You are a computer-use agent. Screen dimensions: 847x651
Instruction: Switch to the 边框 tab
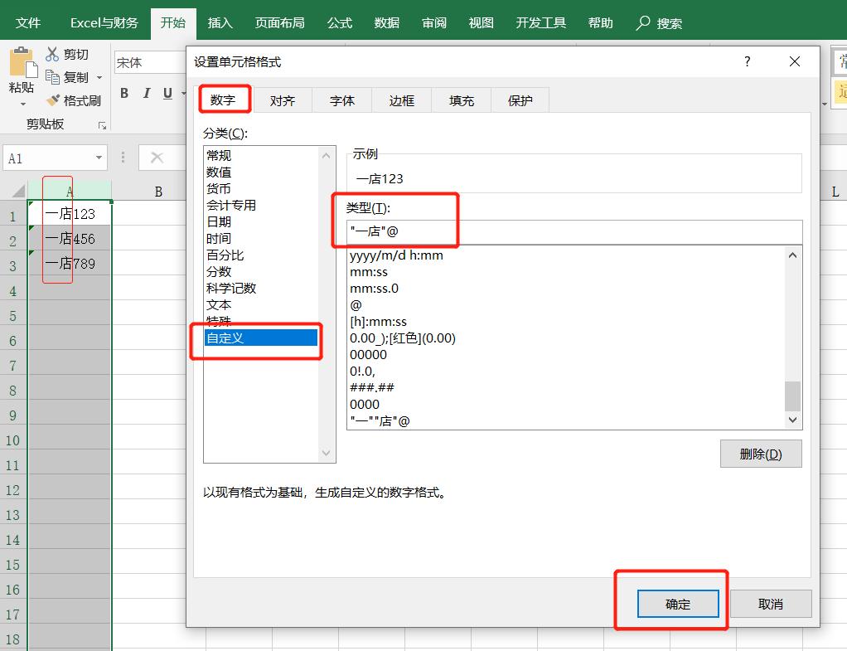point(402,100)
